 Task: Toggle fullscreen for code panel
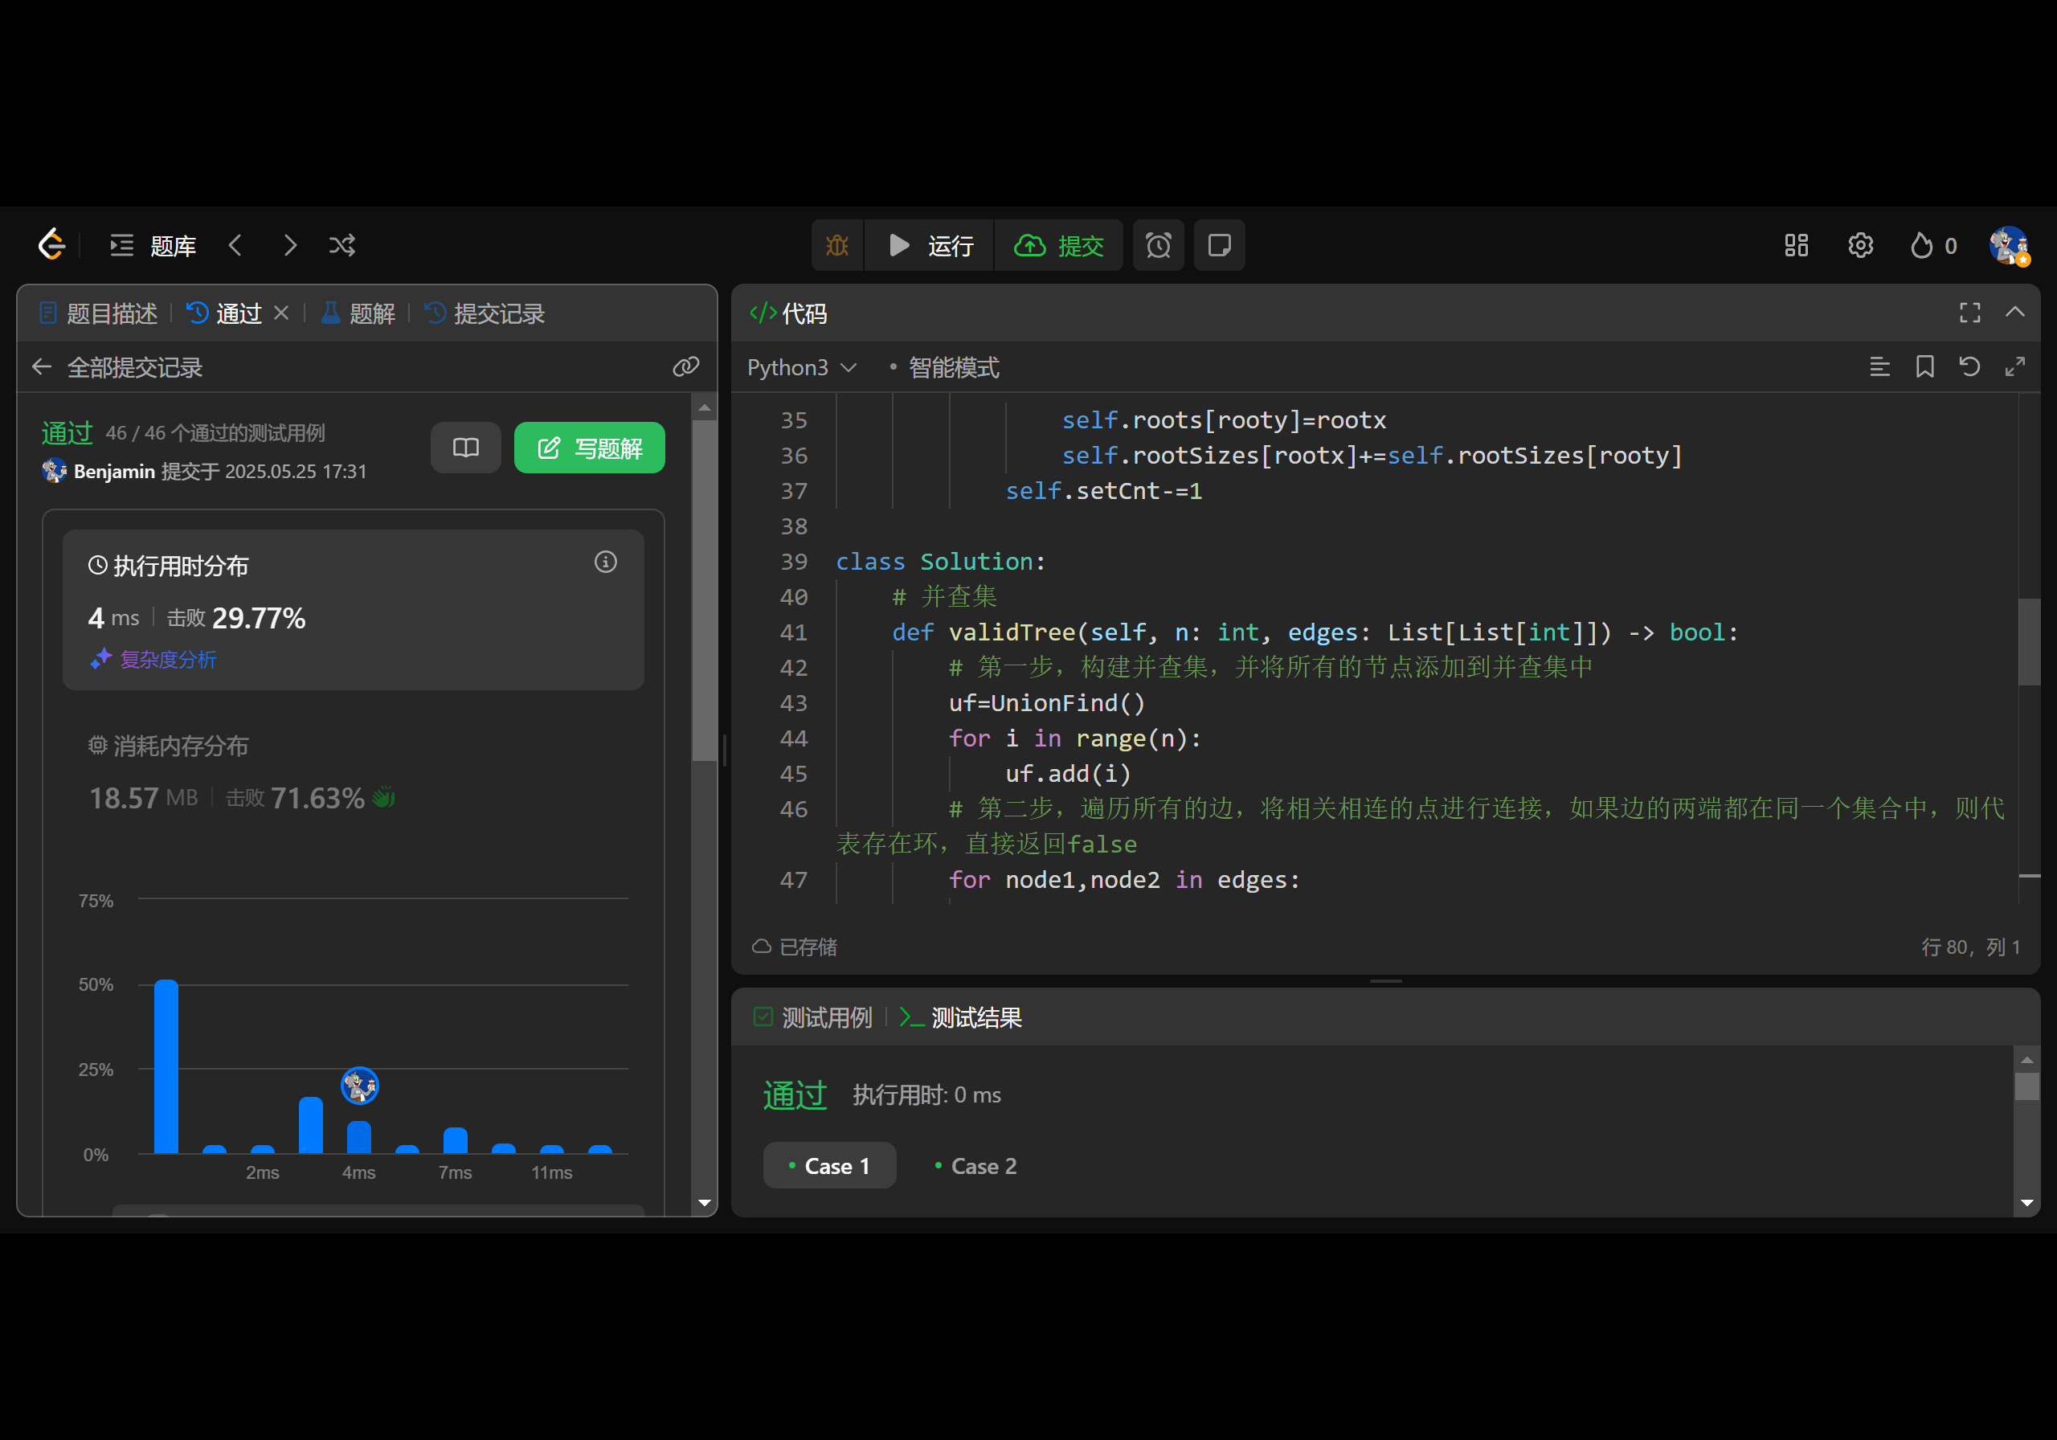(1969, 313)
